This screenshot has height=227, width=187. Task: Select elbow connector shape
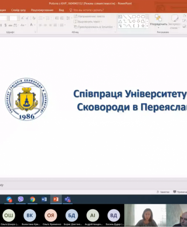(x=125, y=22)
